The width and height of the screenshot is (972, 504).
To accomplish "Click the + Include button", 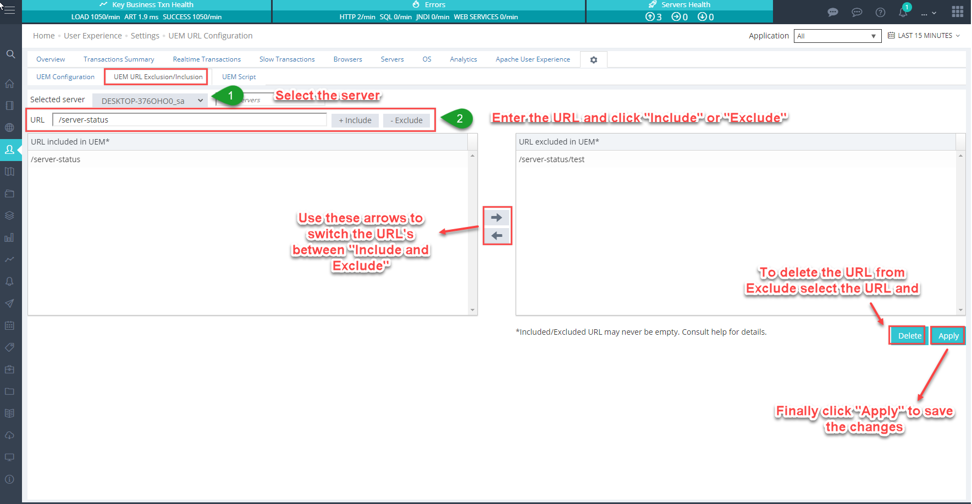I will (x=355, y=120).
